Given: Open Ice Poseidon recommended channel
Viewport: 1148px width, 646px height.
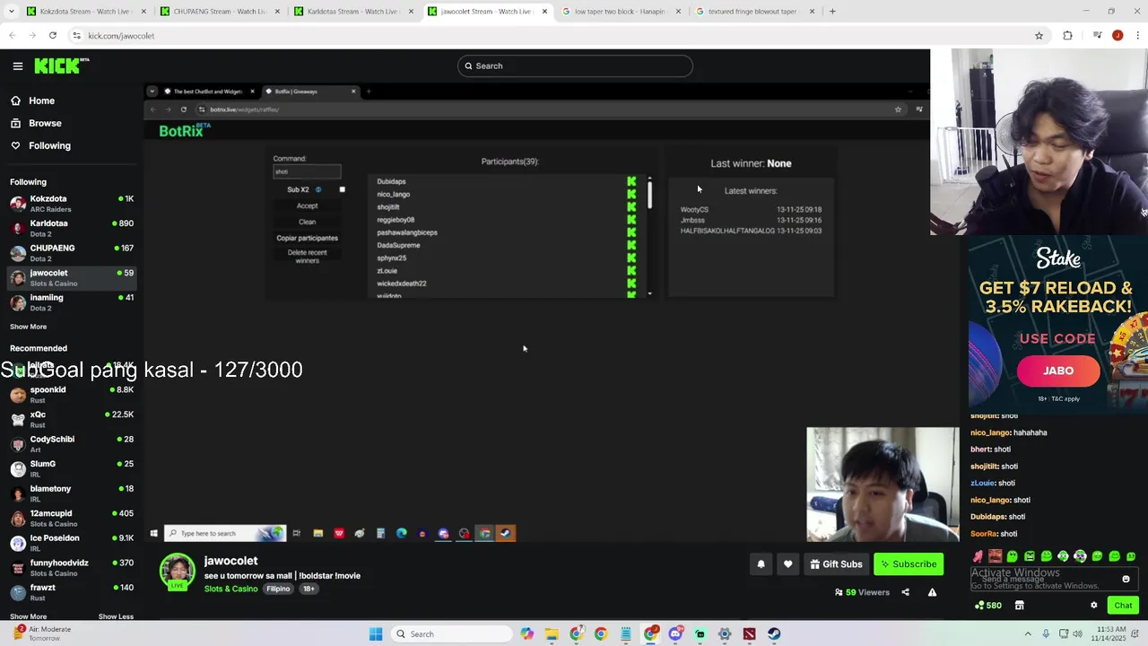Looking at the screenshot, I should [x=72, y=543].
